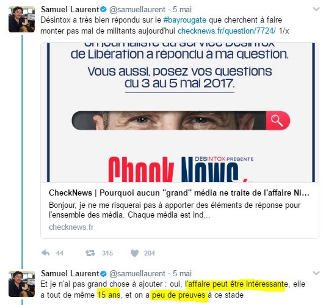326x305 pixels.
Task: Click verified badge on second Samuel Laurent tweet
Action: 103,273
